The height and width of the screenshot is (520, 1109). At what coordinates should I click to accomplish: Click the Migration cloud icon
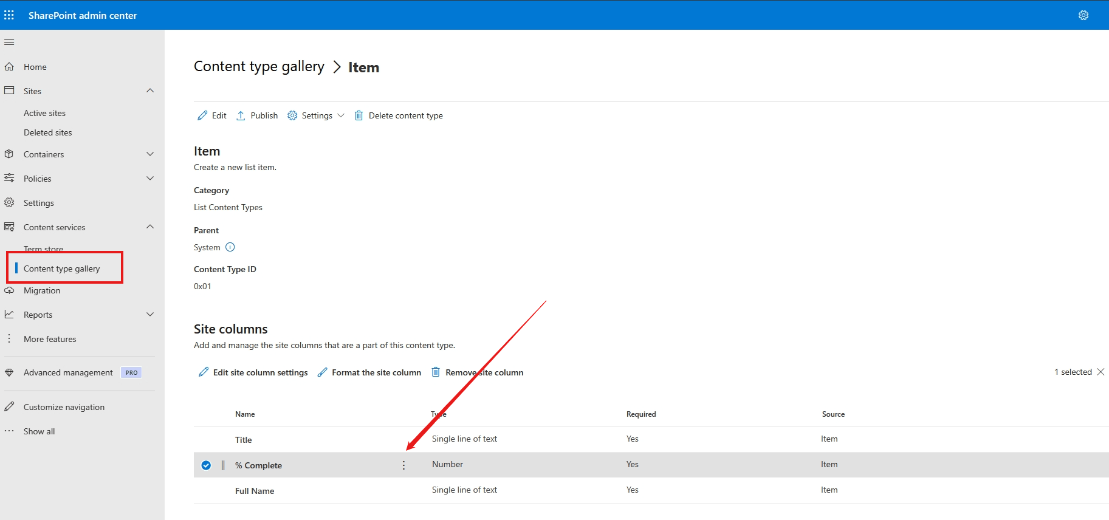[9, 290]
